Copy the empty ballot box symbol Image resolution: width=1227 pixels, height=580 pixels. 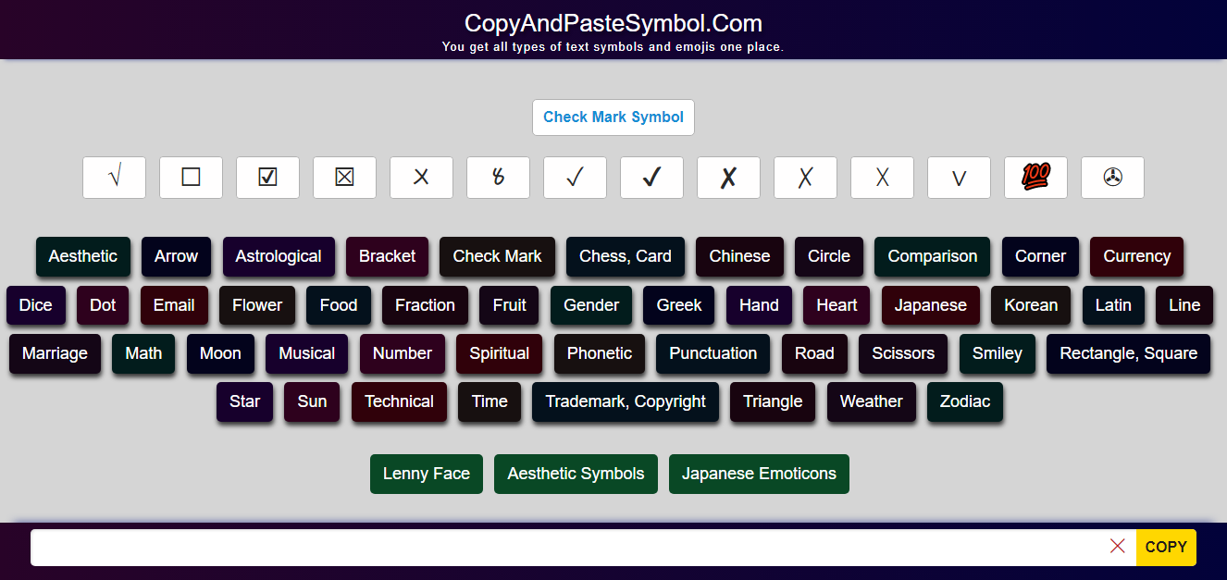191,178
